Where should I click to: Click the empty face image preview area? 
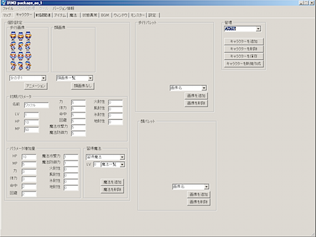pyautogui.click(x=73, y=50)
